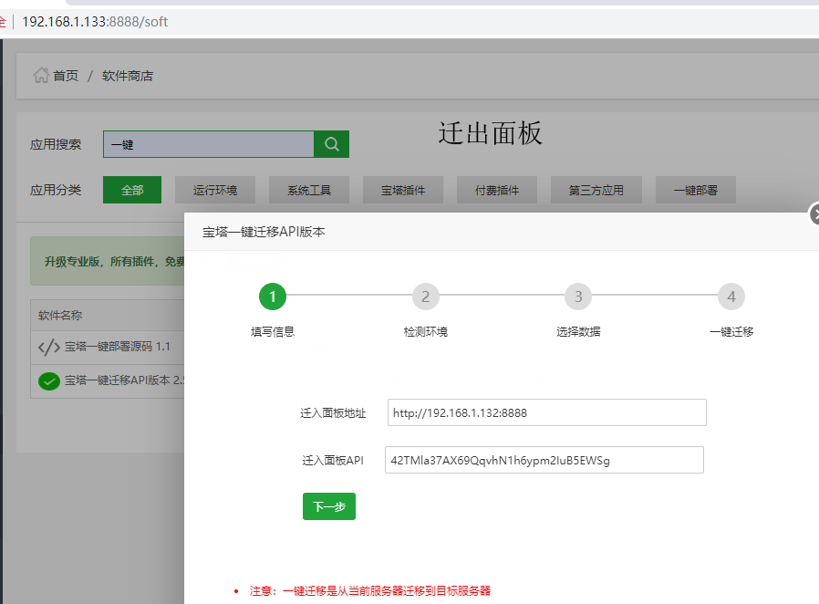This screenshot has width=819, height=604.
Task: Switch to the 运行环境 category
Action: pos(215,190)
